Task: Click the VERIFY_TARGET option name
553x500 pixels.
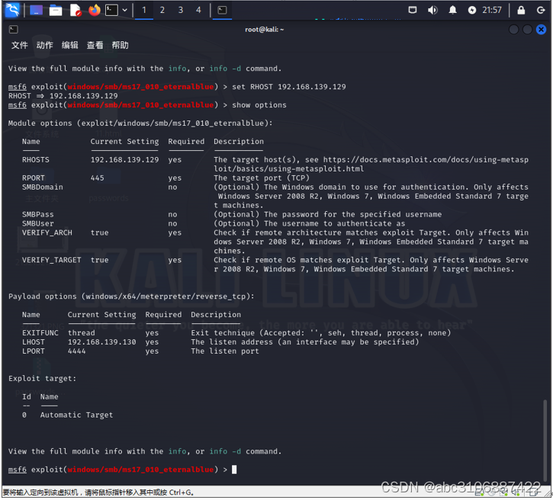Action: pyautogui.click(x=52, y=260)
